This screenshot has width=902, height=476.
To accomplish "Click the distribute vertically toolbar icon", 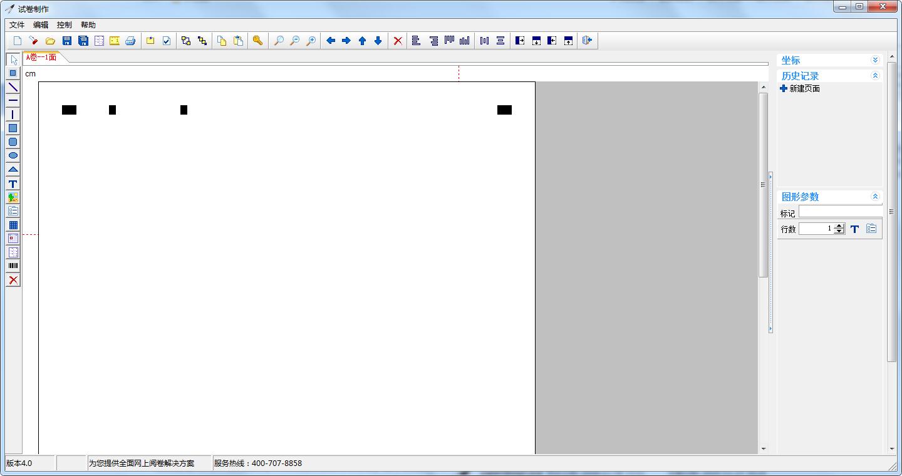I will click(500, 41).
